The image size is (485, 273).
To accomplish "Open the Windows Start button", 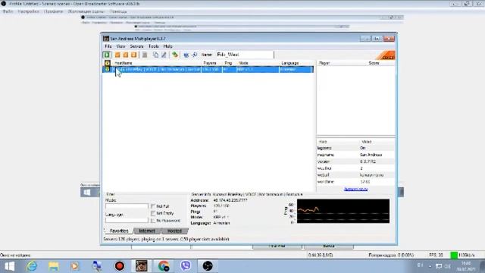I will coord(9,266).
